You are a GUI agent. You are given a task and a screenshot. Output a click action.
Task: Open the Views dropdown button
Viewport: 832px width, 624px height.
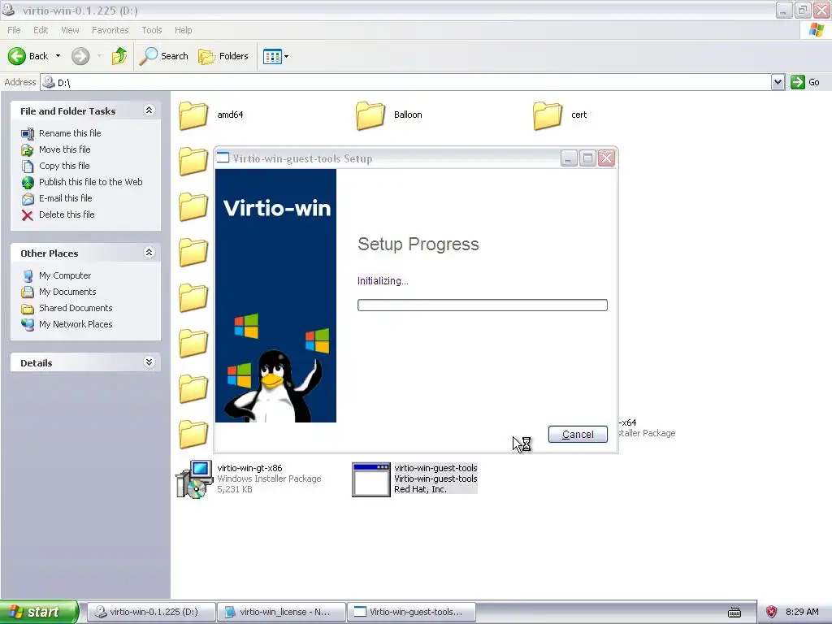click(276, 56)
